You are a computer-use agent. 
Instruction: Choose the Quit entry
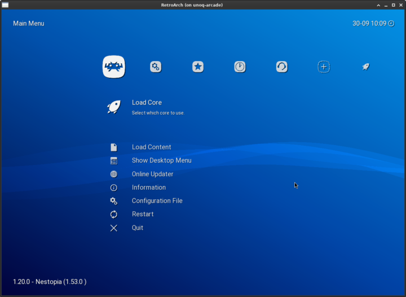[138, 228]
